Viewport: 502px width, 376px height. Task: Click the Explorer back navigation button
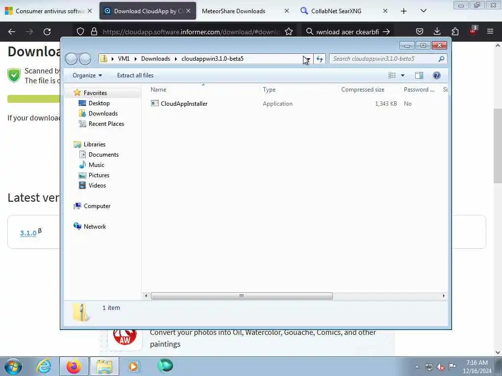(x=71, y=59)
